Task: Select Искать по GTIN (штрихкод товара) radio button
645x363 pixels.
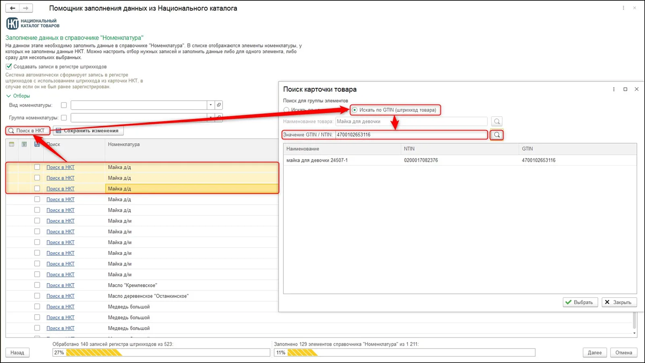Action: point(354,110)
